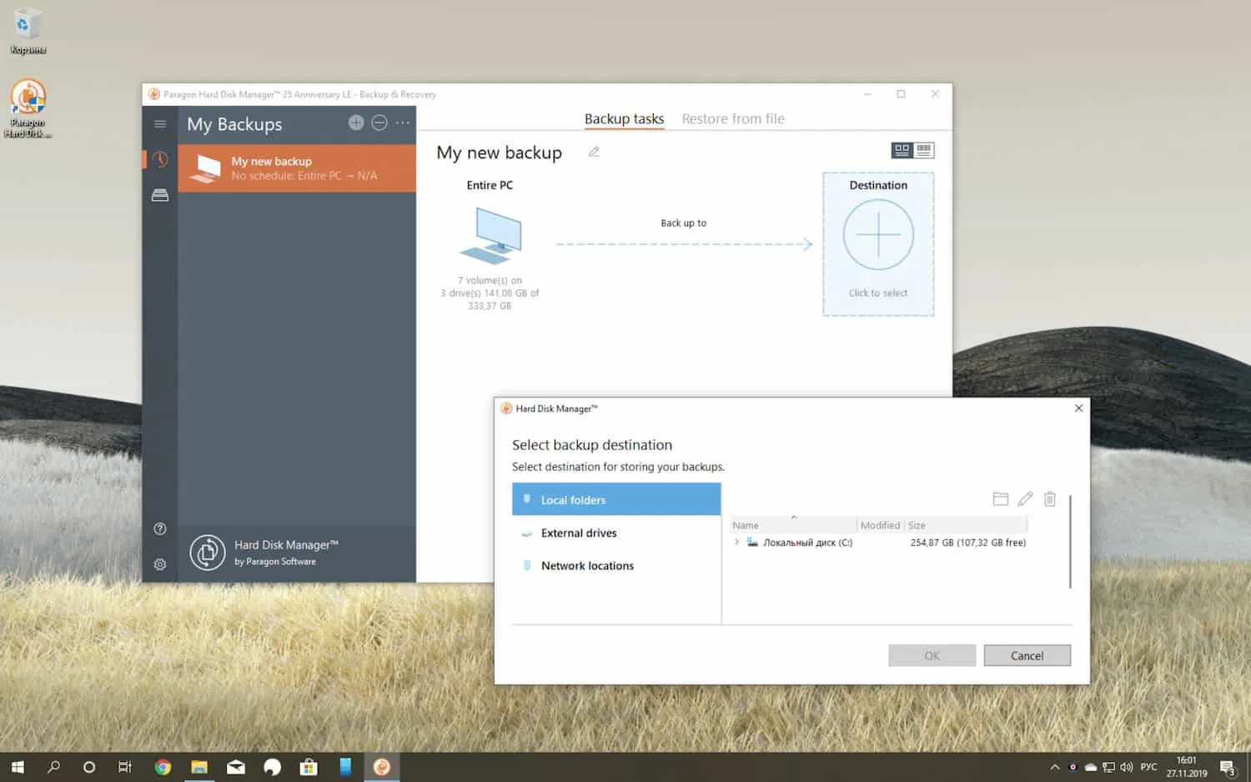Switch input language via РУС indicator

click(x=1148, y=767)
